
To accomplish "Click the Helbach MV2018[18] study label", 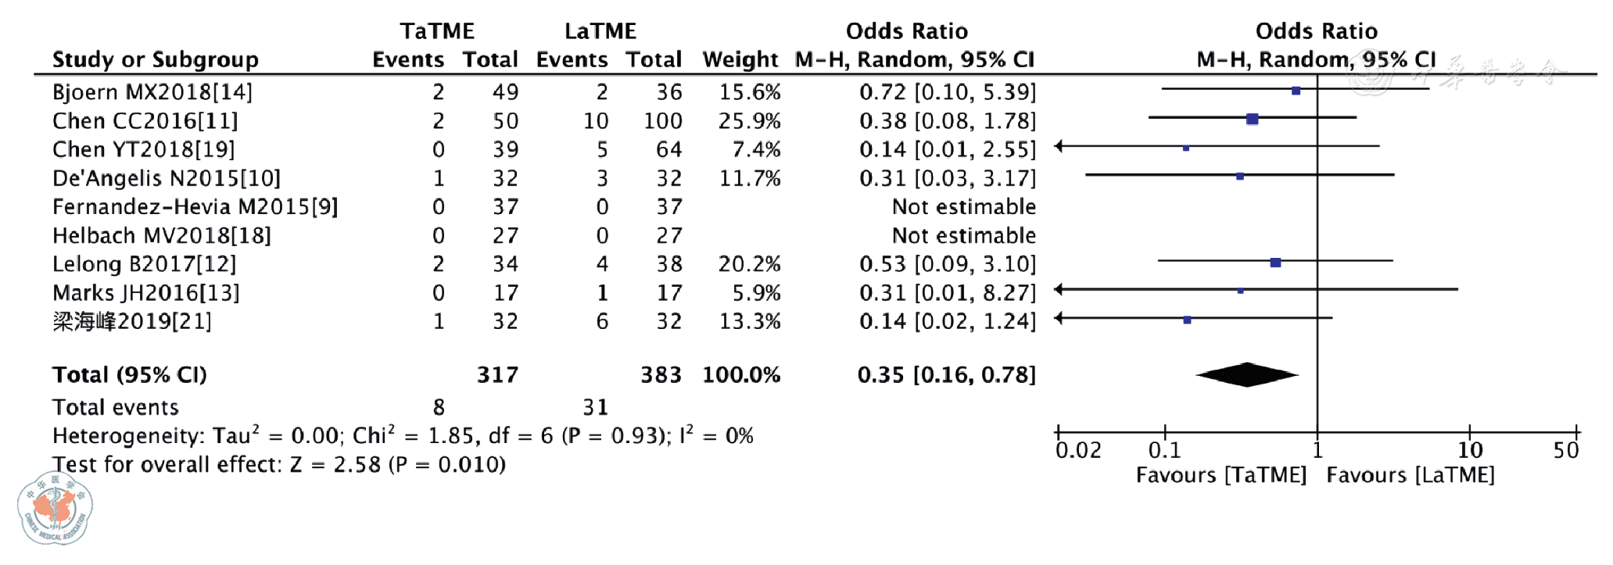I will click(161, 236).
